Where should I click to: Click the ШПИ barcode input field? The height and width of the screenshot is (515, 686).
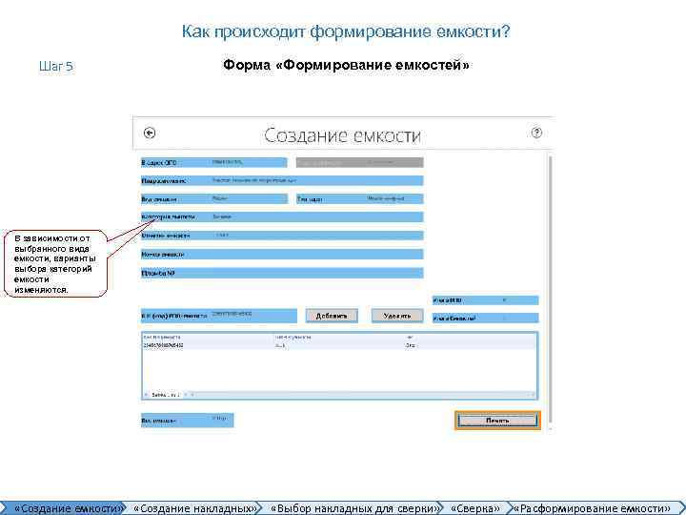[219, 316]
